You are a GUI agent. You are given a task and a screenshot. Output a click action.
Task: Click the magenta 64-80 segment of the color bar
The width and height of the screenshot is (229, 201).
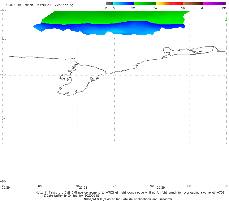tap(214, 4)
